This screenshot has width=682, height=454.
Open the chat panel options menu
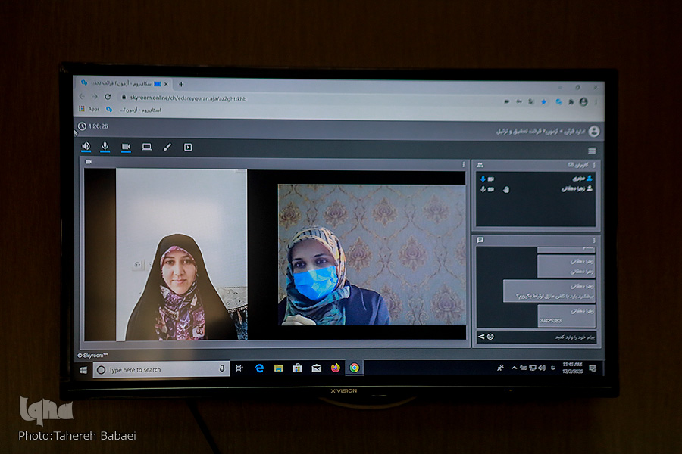point(594,240)
